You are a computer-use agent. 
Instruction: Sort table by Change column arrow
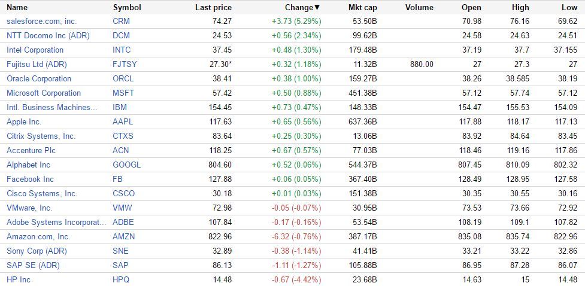(317, 8)
